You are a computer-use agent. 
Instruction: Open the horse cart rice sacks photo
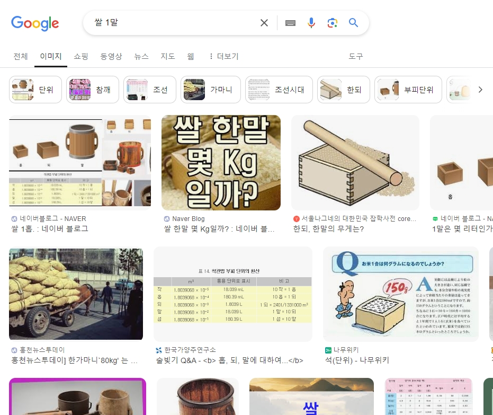76,294
